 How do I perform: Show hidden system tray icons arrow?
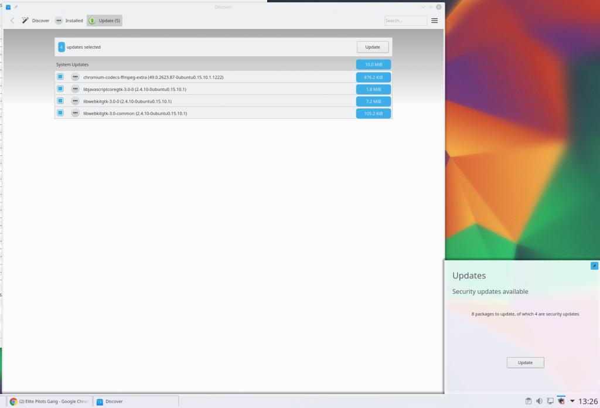coord(572,402)
